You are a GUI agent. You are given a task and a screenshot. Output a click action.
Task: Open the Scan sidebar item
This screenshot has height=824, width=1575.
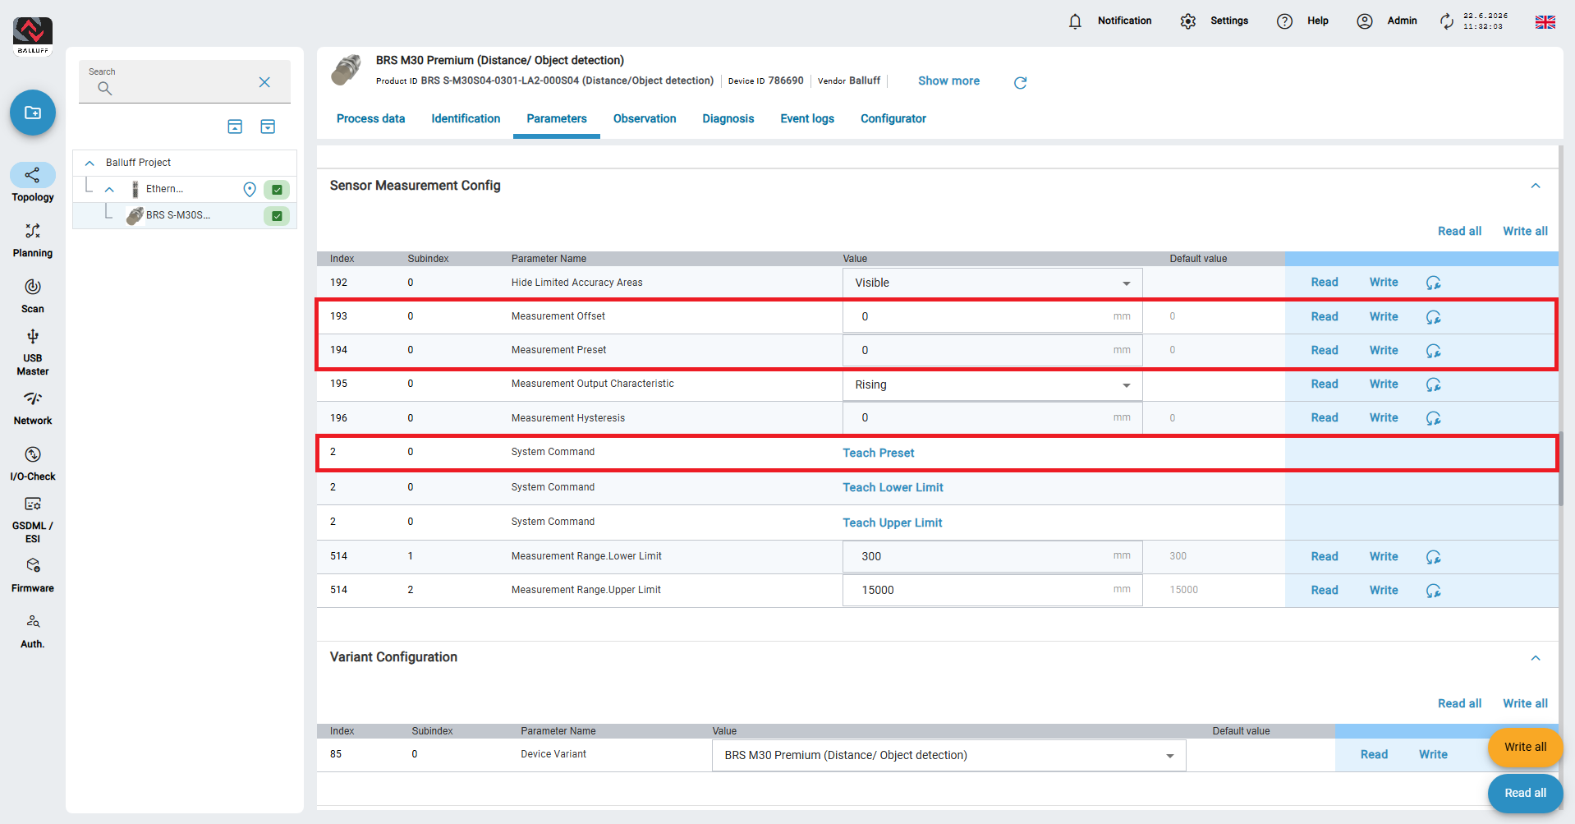[33, 296]
